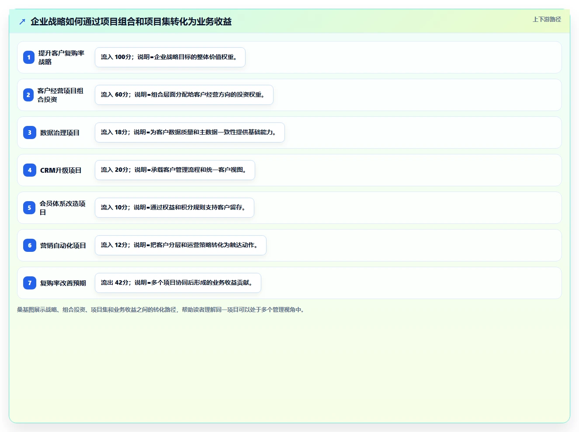Select the 复购率改善预期 label
This screenshot has width=579, height=432.
tap(63, 283)
